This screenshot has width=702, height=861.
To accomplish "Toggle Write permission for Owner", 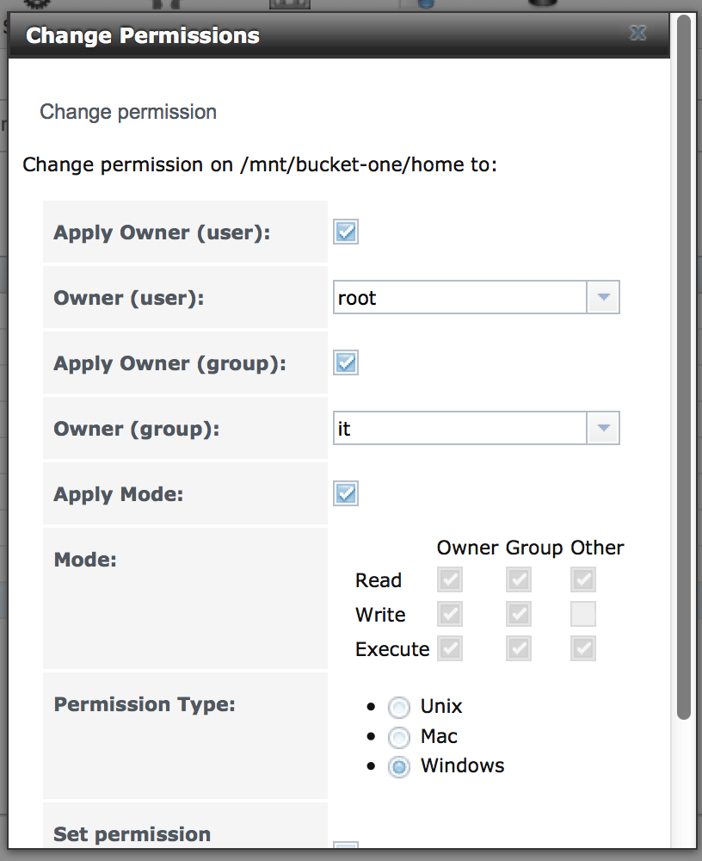I will click(449, 614).
